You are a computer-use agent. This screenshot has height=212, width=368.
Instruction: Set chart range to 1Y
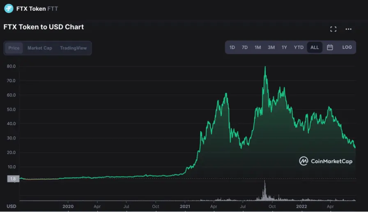(284, 47)
